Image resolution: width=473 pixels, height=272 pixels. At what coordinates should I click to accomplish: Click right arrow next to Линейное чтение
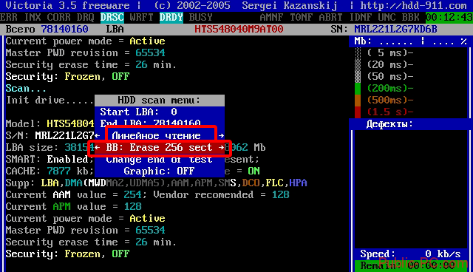tap(221, 136)
